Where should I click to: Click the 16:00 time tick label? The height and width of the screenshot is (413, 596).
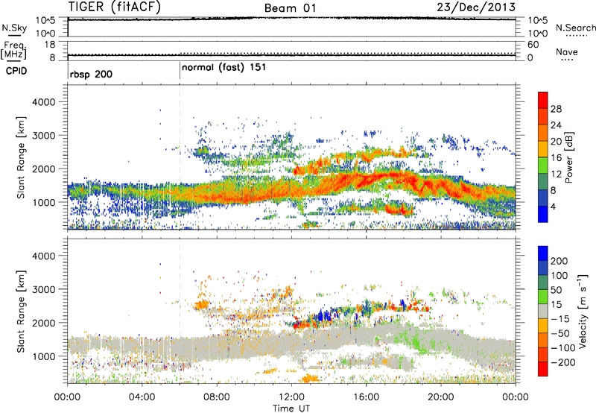(366, 397)
